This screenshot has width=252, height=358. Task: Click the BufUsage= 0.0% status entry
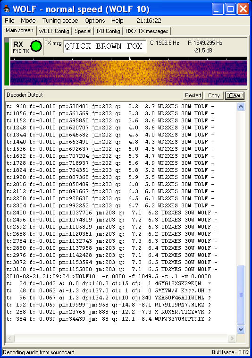(230, 352)
